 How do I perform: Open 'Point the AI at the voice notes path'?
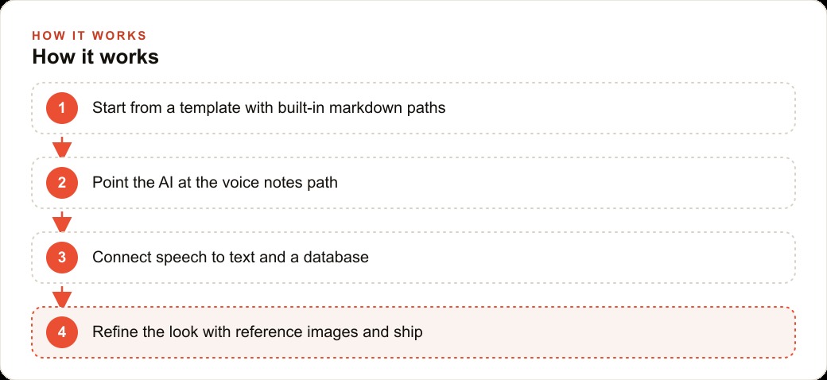pyautogui.click(x=215, y=182)
